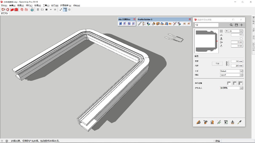Click the red gear toolbar icon

(8, 10)
